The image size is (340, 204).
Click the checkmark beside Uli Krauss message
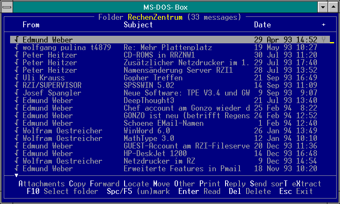point(16,78)
